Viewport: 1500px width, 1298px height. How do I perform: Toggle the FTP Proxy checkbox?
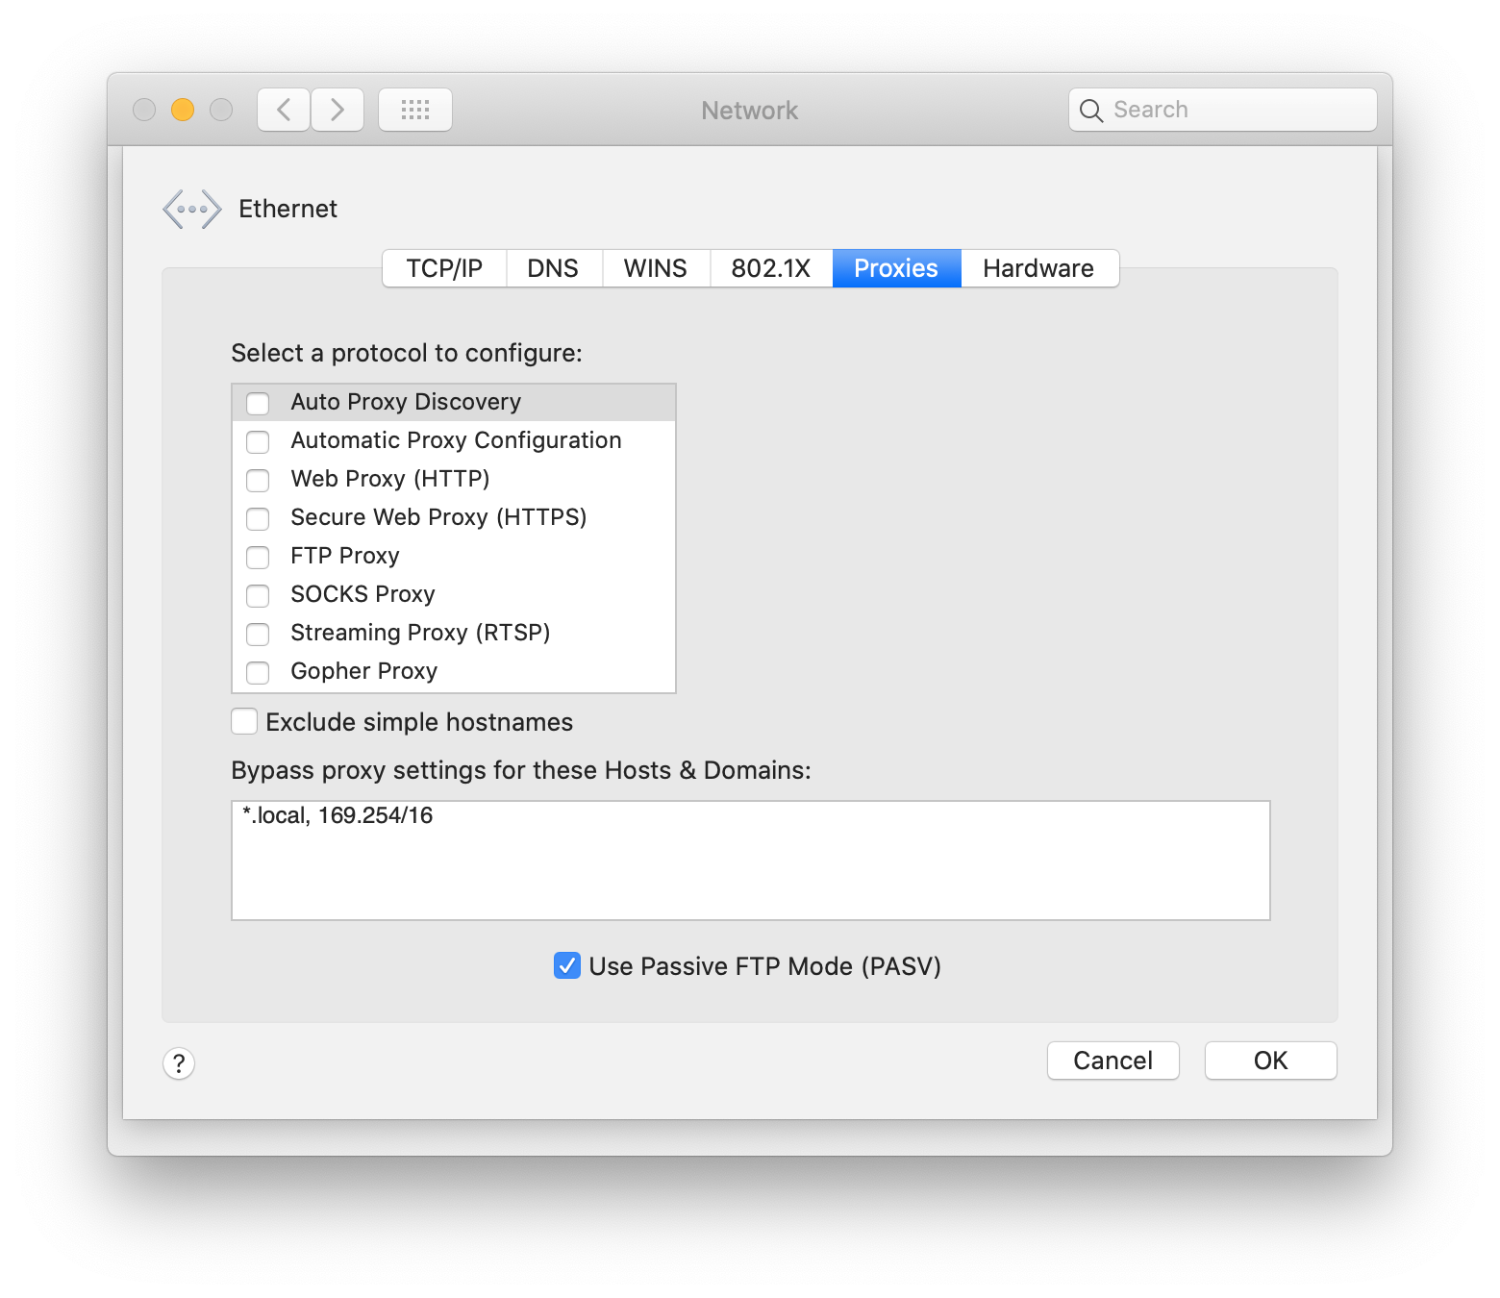click(258, 557)
